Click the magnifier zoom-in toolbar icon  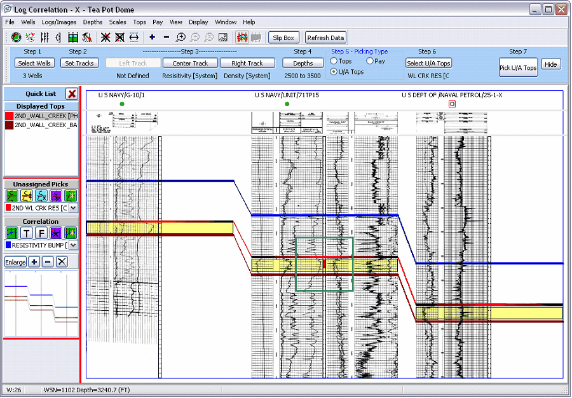tap(180, 38)
